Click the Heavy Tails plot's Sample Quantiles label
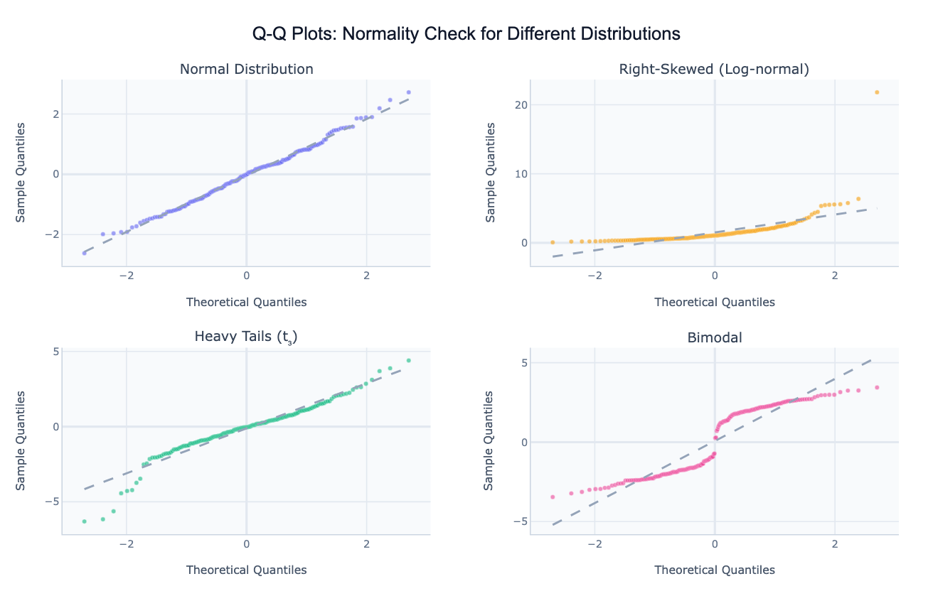The width and height of the screenshot is (933, 591). point(21,440)
